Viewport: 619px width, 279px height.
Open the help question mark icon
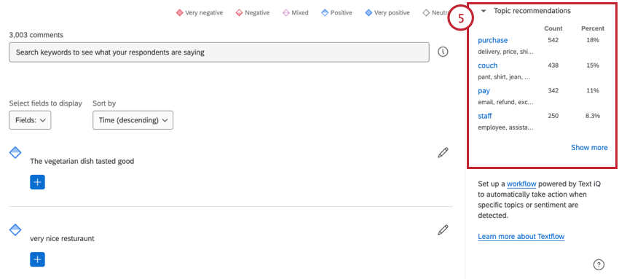(599, 264)
